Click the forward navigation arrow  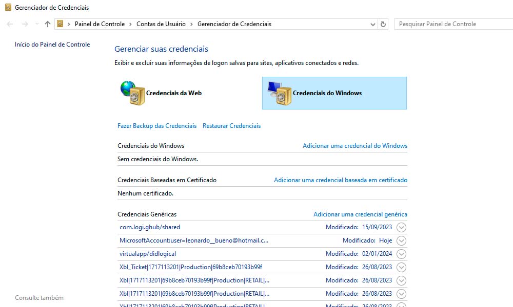24,24
